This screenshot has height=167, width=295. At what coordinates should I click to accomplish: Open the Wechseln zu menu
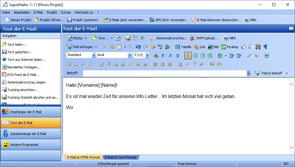point(84,12)
